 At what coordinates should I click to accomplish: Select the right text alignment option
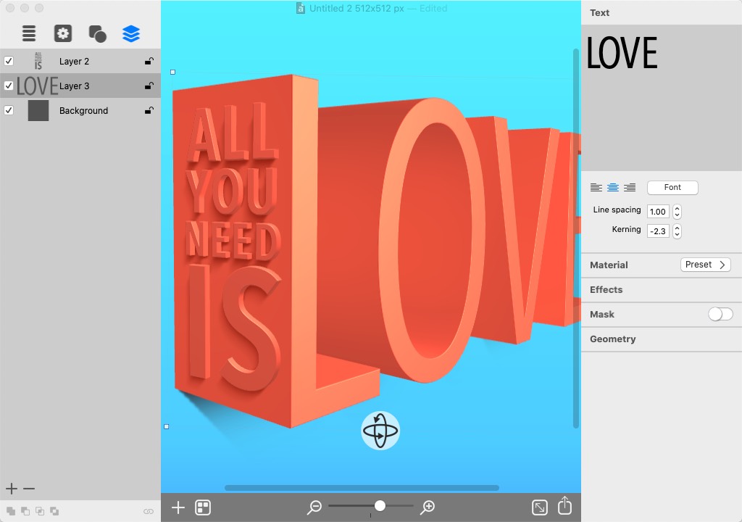pos(630,188)
